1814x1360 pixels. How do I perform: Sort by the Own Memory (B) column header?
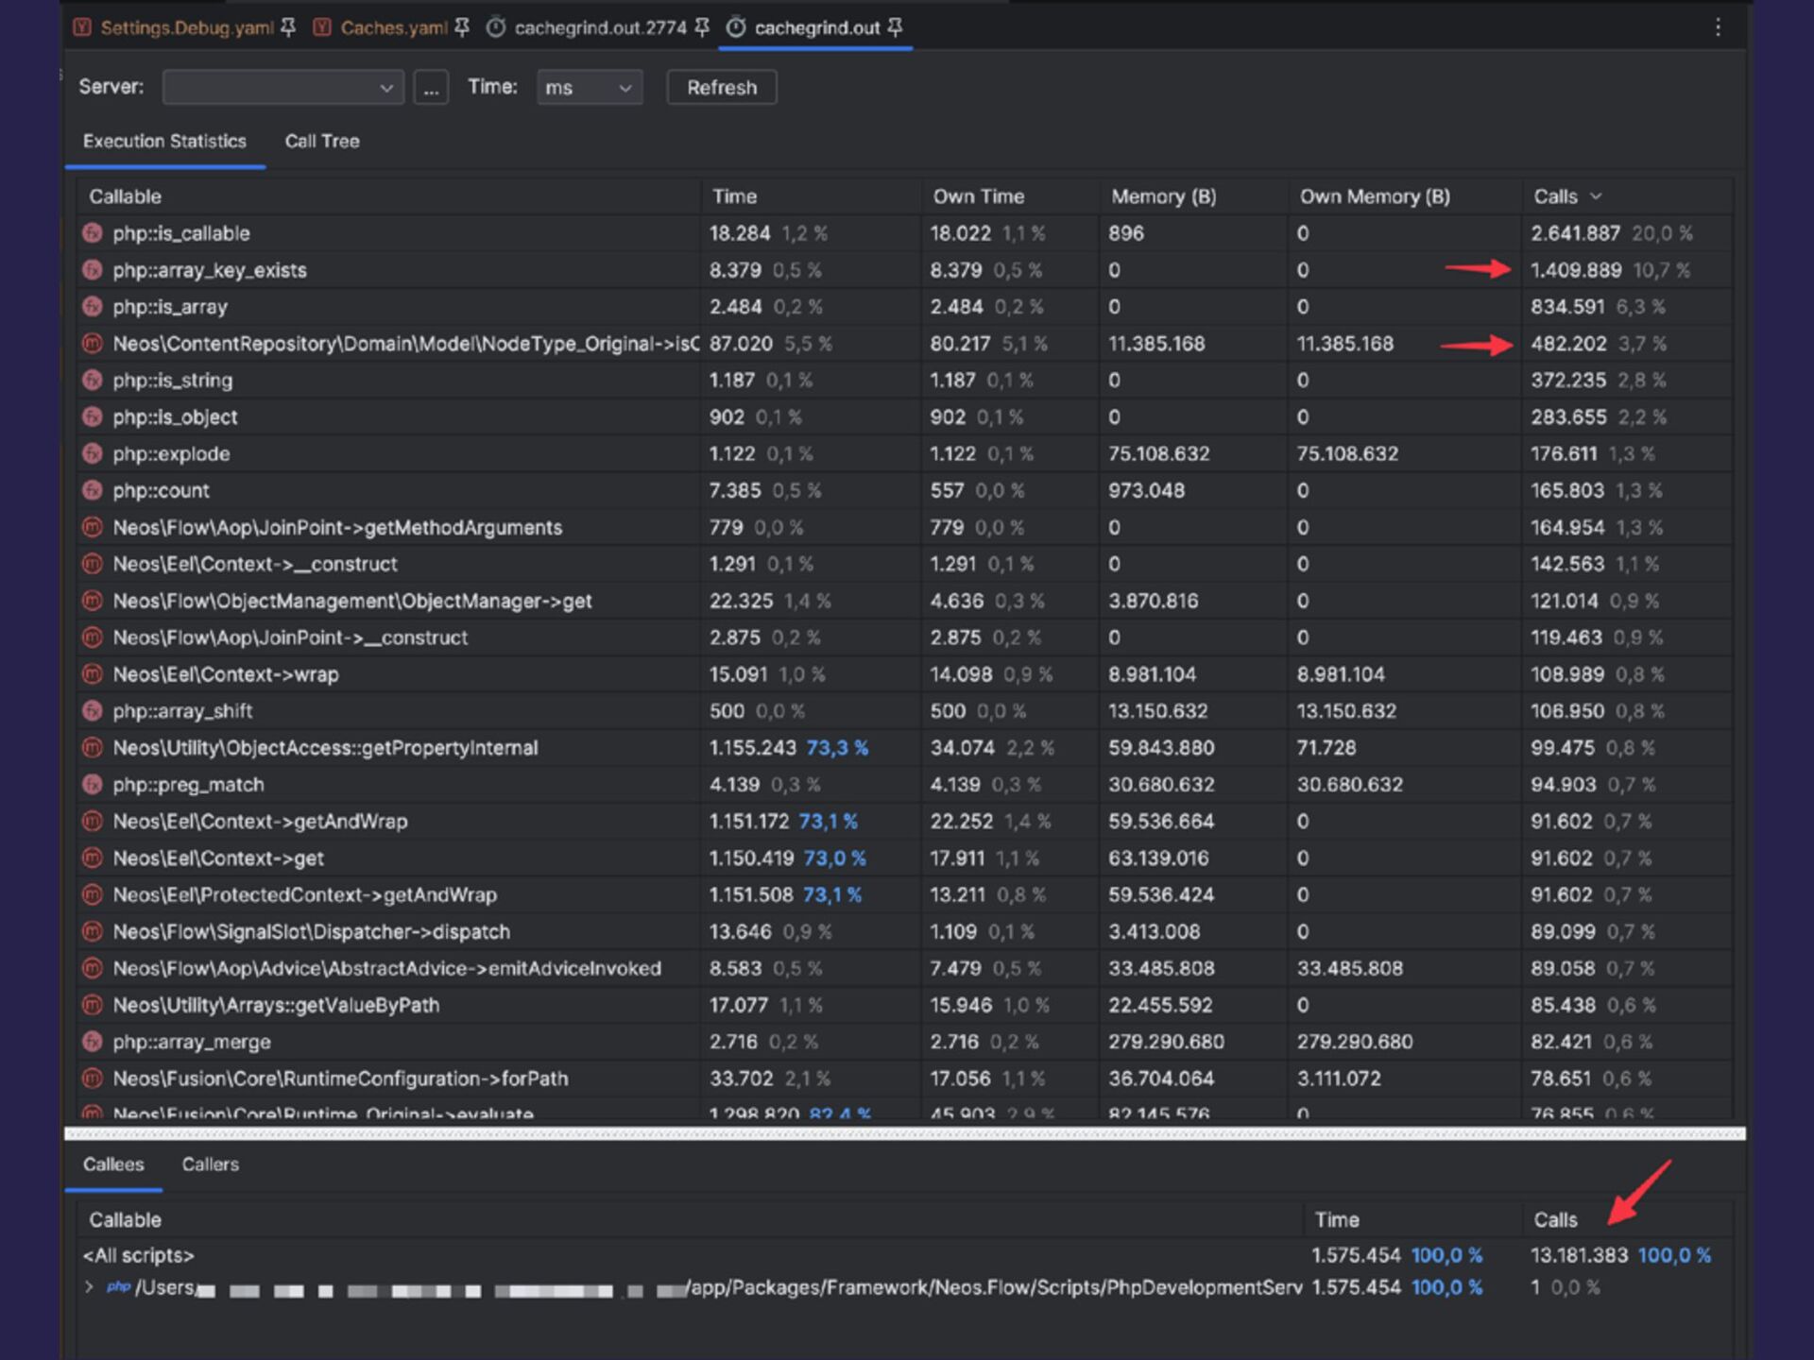pyautogui.click(x=1375, y=196)
